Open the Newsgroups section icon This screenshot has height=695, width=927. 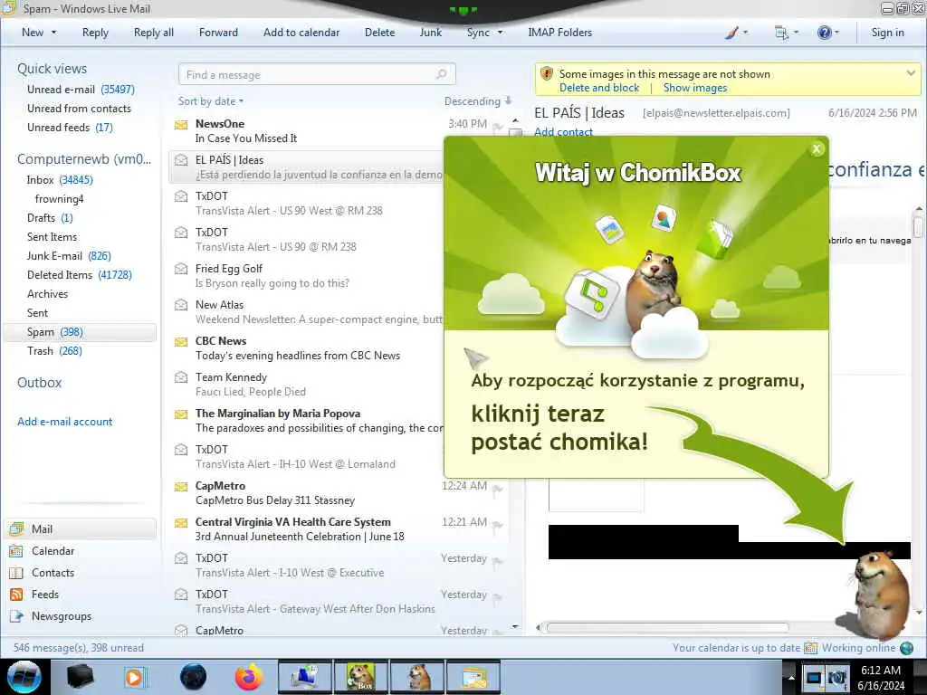[16, 615]
